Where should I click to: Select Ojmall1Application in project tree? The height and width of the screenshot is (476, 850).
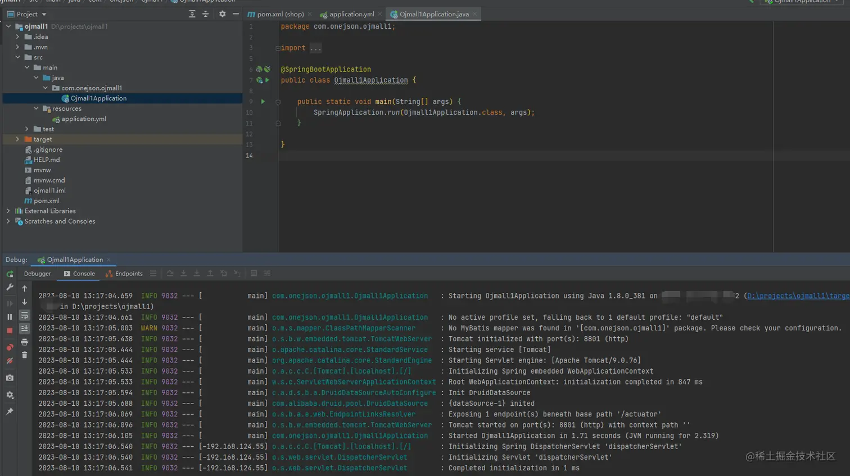coord(98,98)
